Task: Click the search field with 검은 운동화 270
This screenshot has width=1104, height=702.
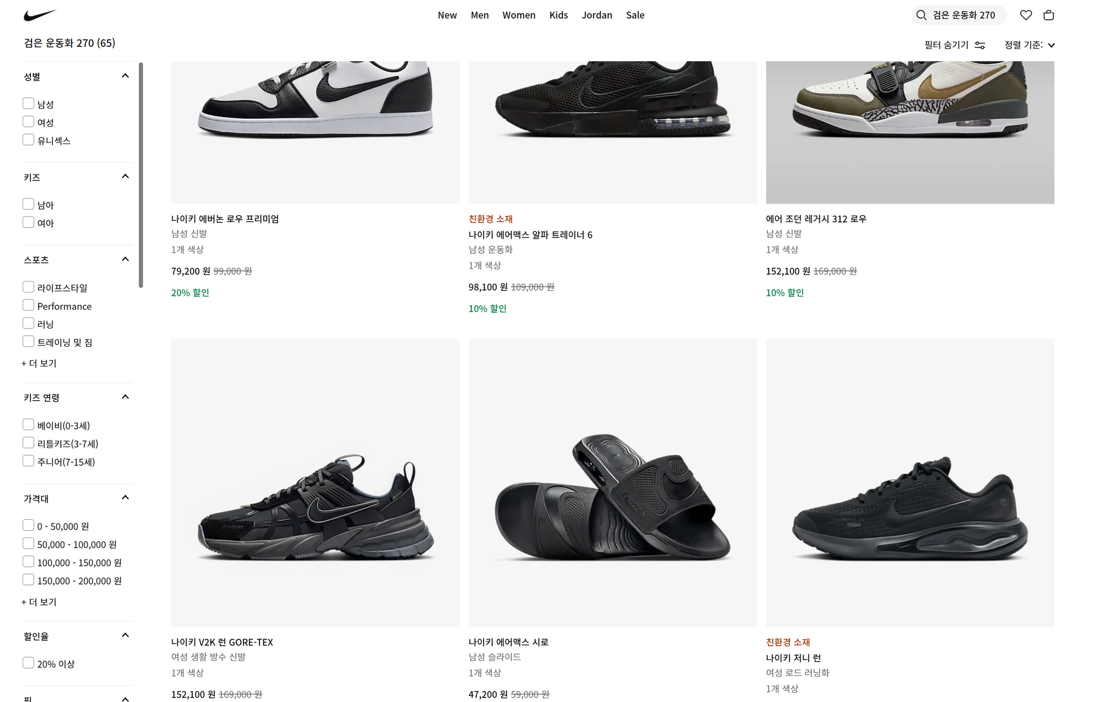Action: pyautogui.click(x=964, y=15)
